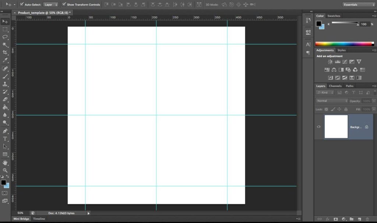377x223 pixels.
Task: Enable the Auto-Select checkbox
Action: [x=22, y=4]
